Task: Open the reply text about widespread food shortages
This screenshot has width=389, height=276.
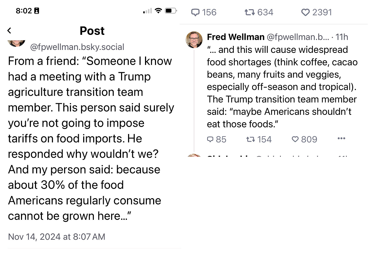Action: pyautogui.click(x=282, y=87)
